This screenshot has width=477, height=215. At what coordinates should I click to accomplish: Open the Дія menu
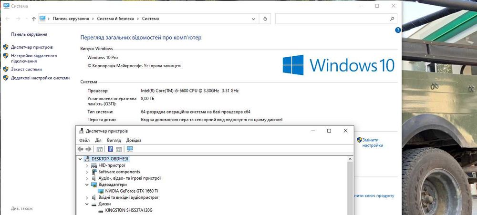(98, 141)
